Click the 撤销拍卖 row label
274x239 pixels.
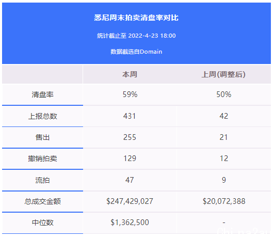[x=42, y=158]
